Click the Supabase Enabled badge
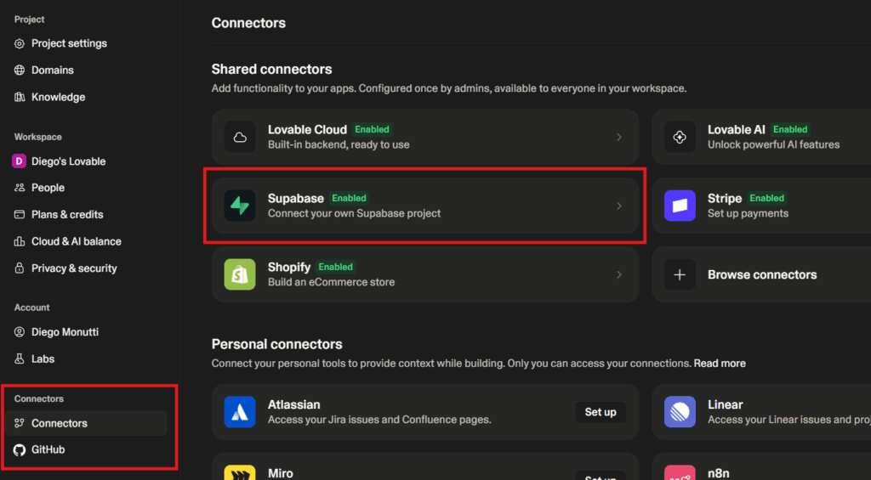This screenshot has width=871, height=480. pos(349,198)
